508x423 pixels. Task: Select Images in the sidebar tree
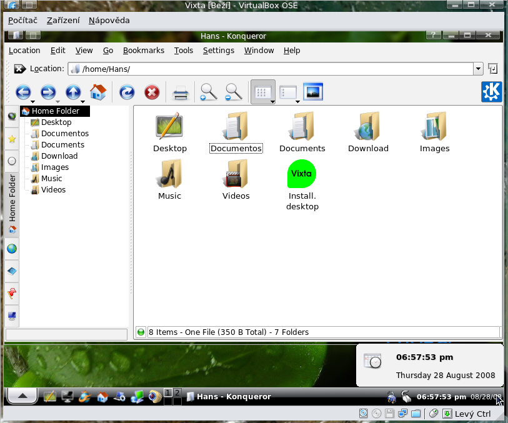[50, 167]
